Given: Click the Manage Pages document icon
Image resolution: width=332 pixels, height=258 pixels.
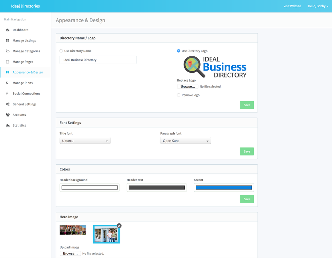Looking at the screenshot, I should click(7, 62).
